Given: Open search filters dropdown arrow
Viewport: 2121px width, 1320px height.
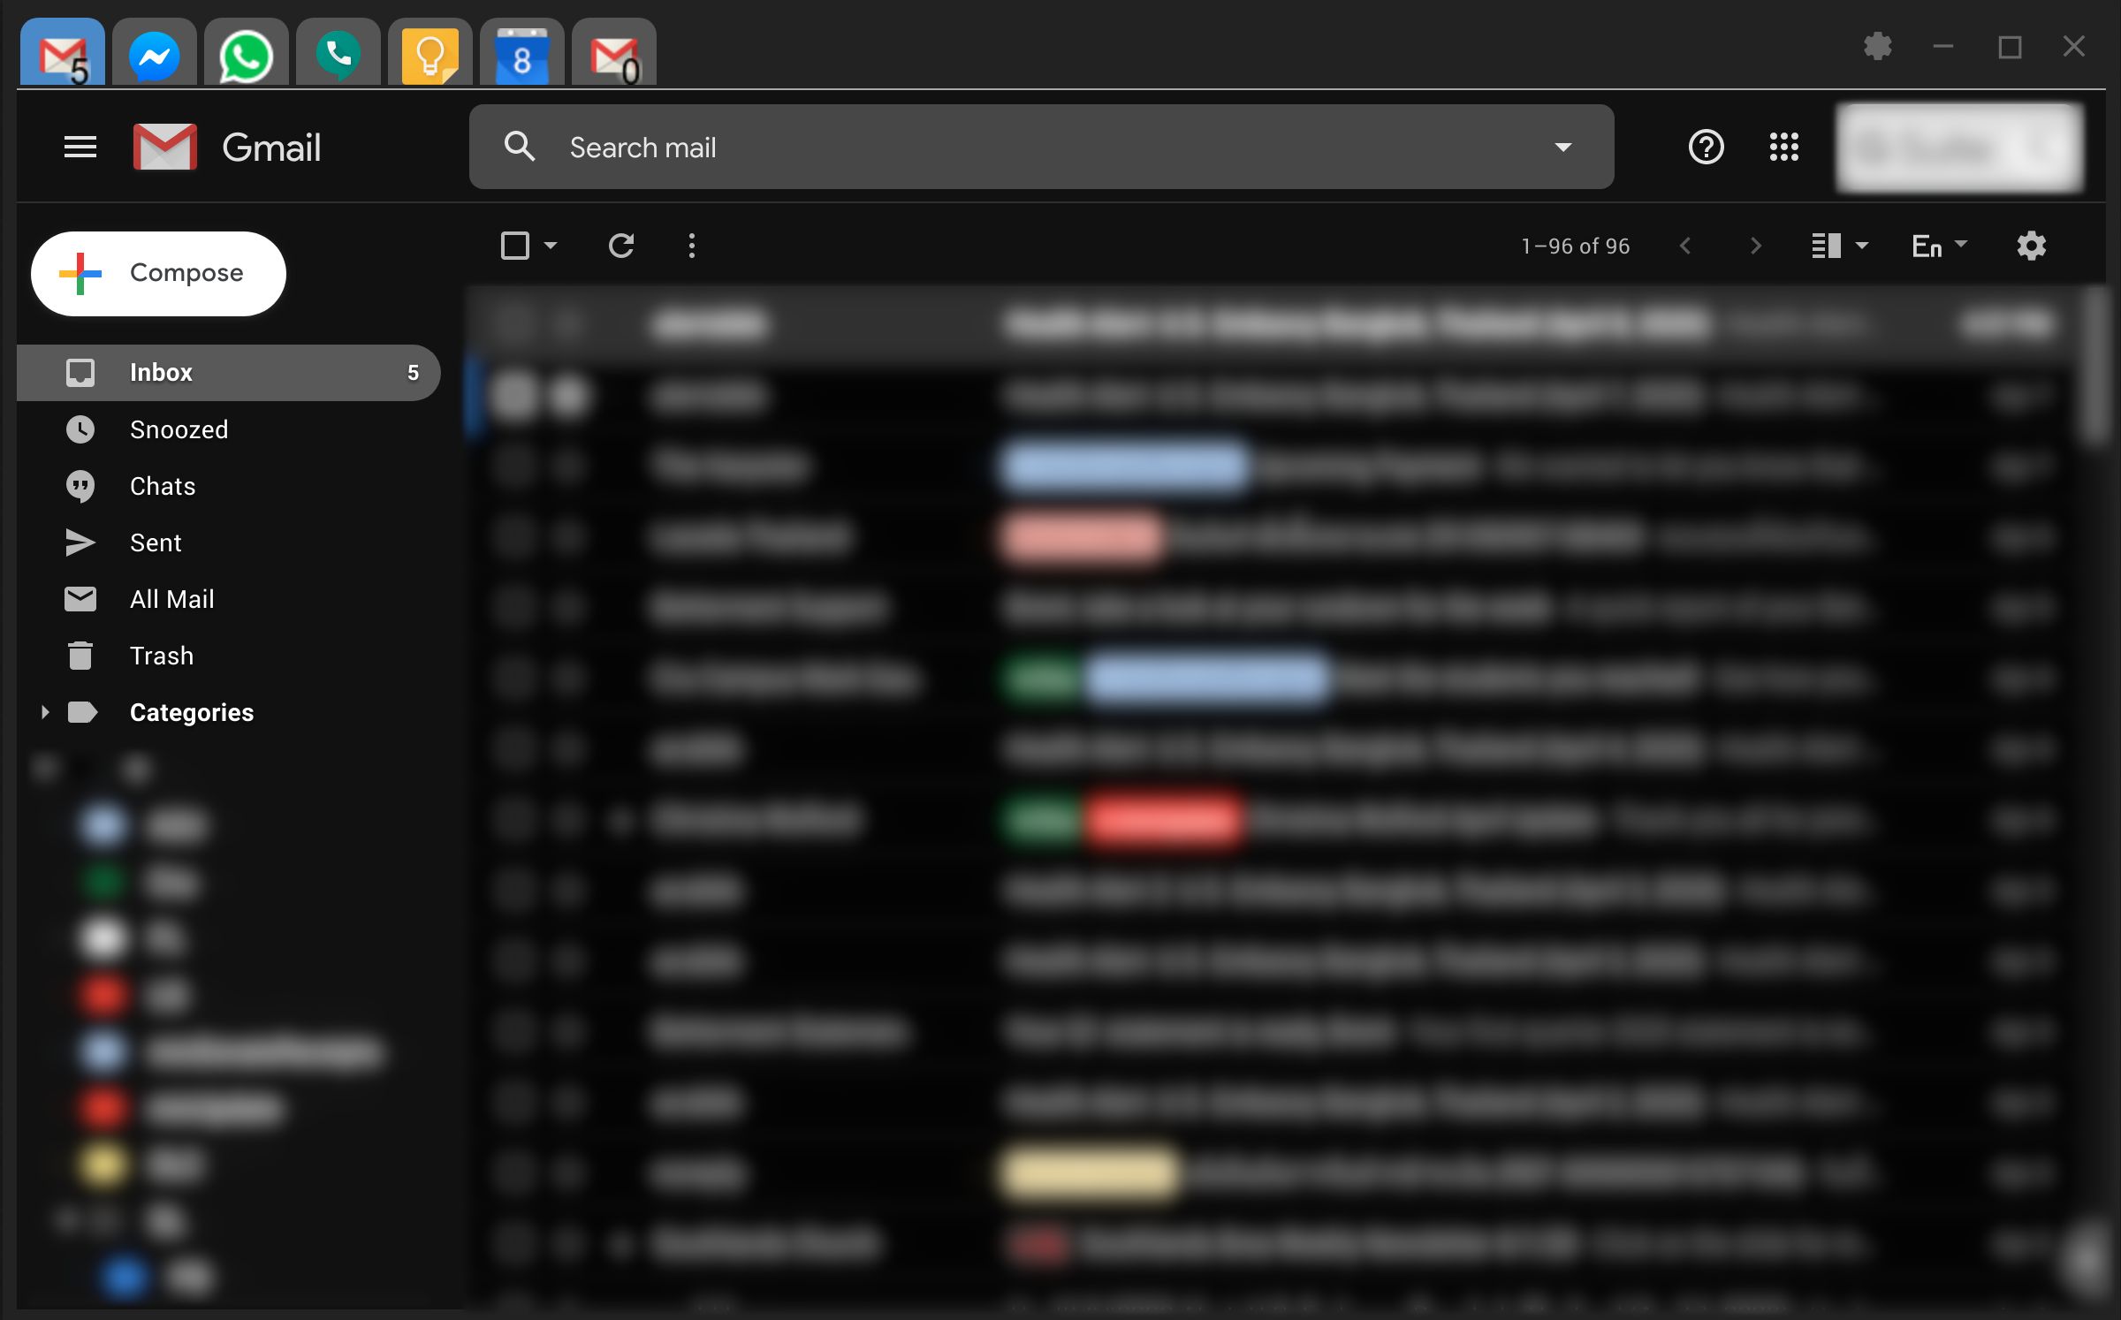Looking at the screenshot, I should click(1563, 148).
